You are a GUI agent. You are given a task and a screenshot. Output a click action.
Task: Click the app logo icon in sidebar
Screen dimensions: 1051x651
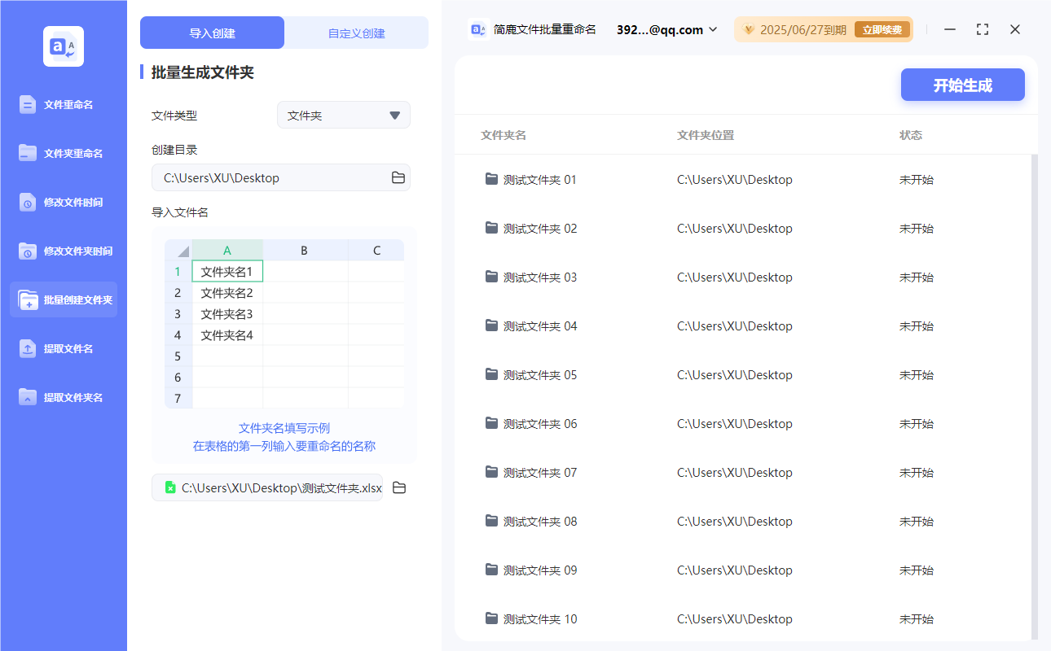[x=64, y=46]
